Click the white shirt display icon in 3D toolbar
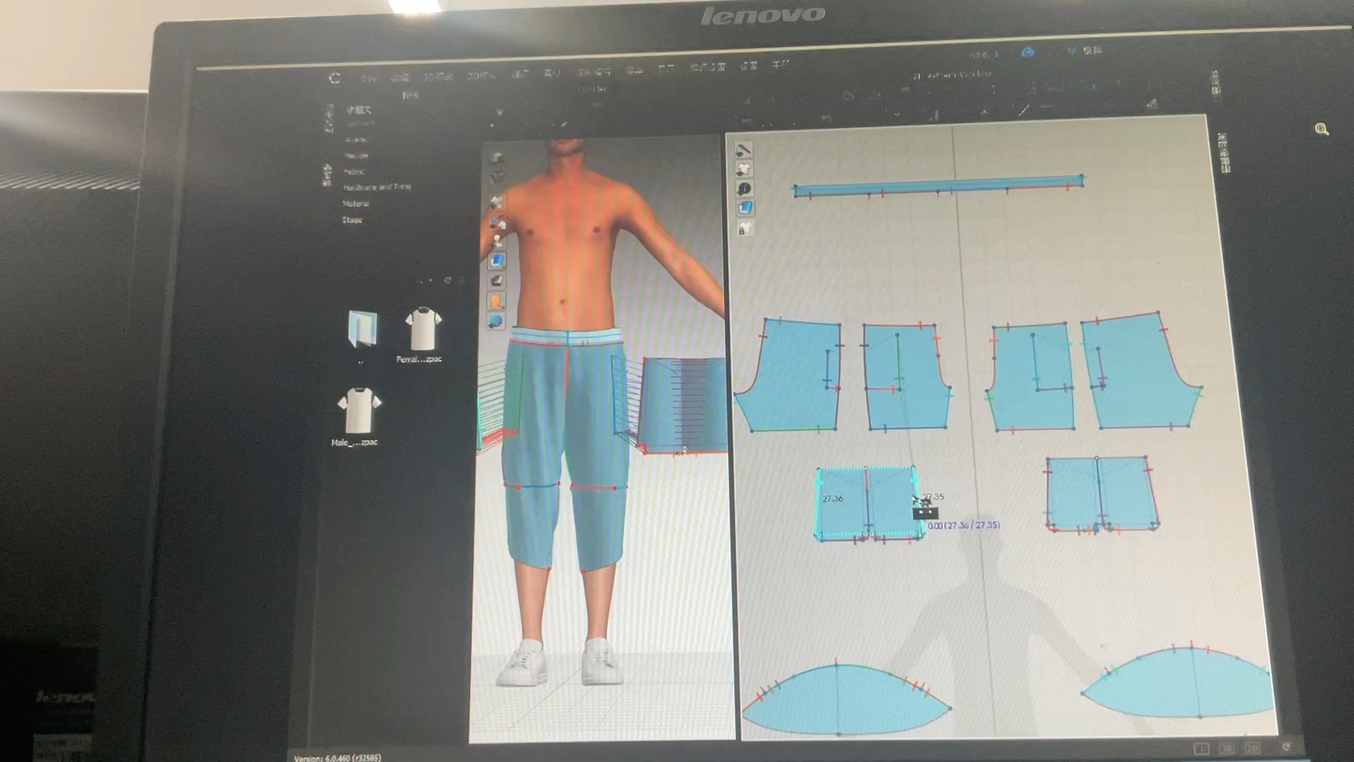The height and width of the screenshot is (762, 1354). tap(497, 202)
